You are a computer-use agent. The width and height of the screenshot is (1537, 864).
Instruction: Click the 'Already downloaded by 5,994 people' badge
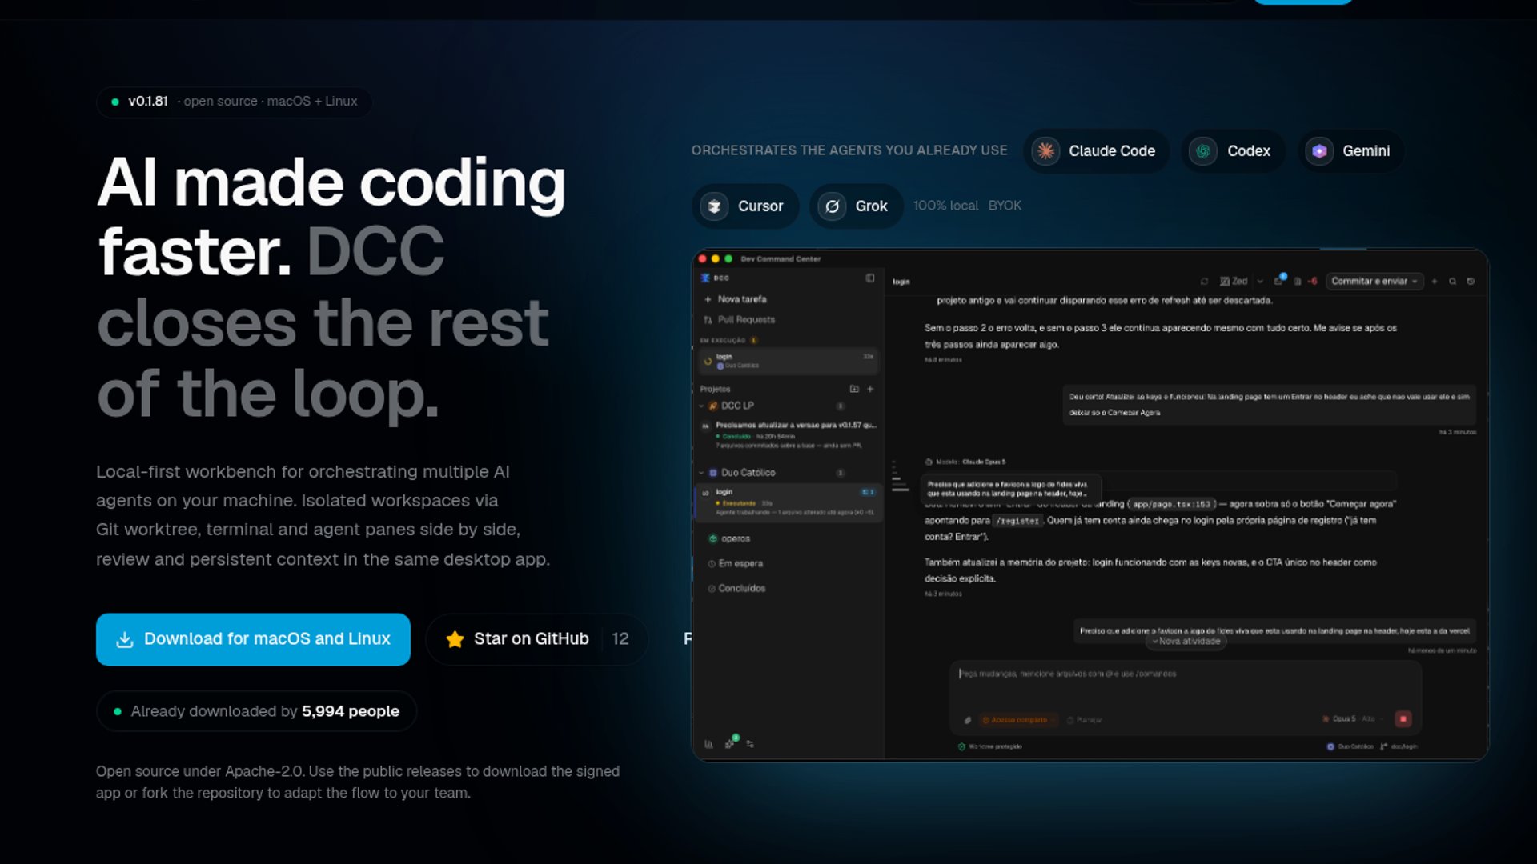256,711
